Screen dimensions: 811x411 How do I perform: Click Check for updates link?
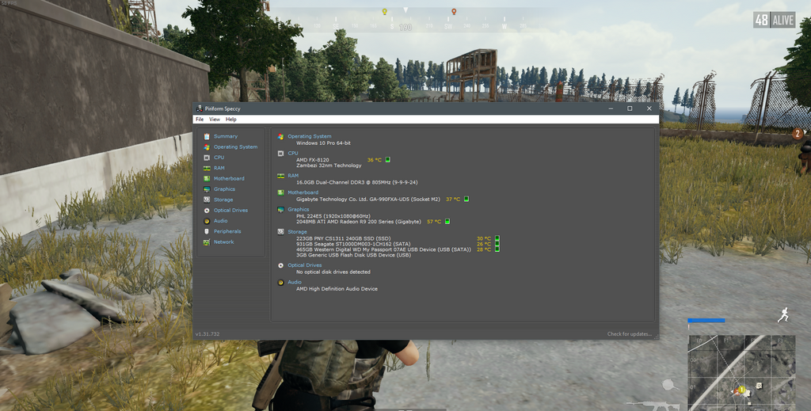pos(630,334)
